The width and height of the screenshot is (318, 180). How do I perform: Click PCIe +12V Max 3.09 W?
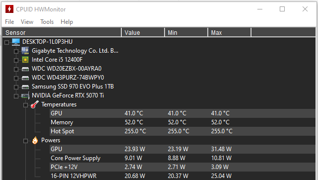tap(220, 167)
